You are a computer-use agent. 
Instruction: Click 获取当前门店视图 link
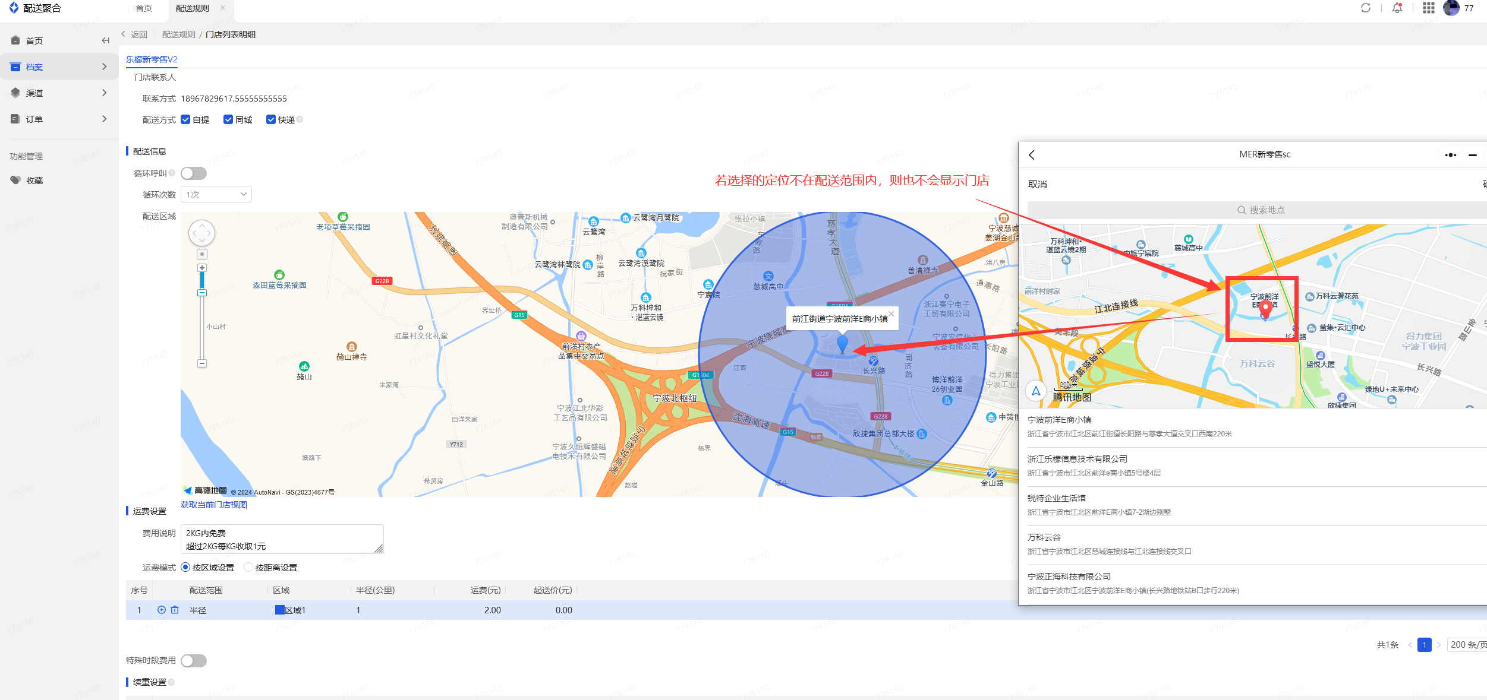tap(214, 505)
